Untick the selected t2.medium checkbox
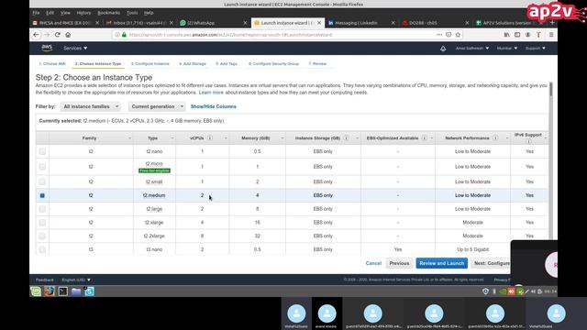The height and width of the screenshot is (330, 587). pyautogui.click(x=42, y=195)
